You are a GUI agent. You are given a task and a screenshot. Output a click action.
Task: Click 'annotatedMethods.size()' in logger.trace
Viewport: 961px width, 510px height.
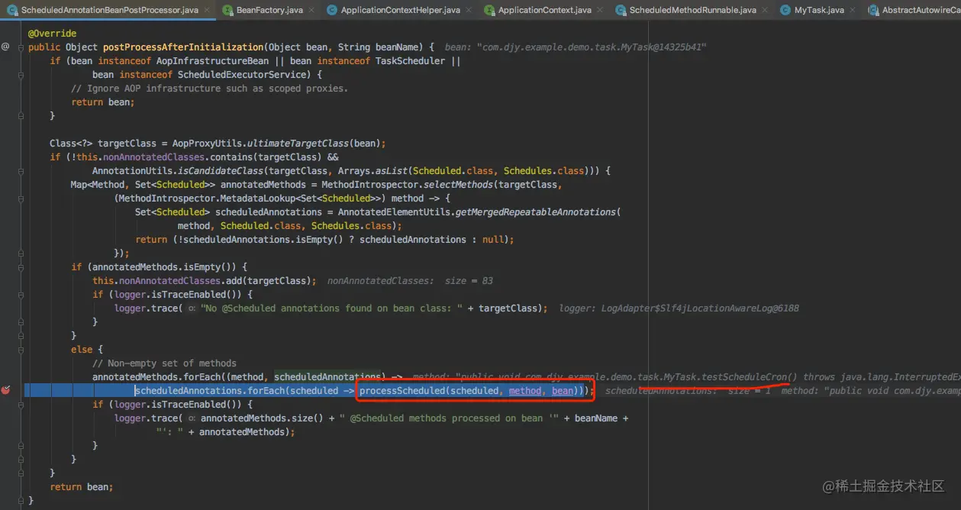click(x=267, y=418)
